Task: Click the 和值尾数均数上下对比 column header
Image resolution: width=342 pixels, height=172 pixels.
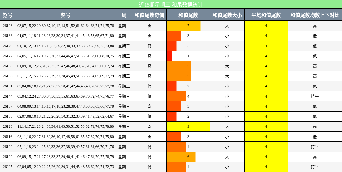Action: pyautogui.click(x=315, y=15)
